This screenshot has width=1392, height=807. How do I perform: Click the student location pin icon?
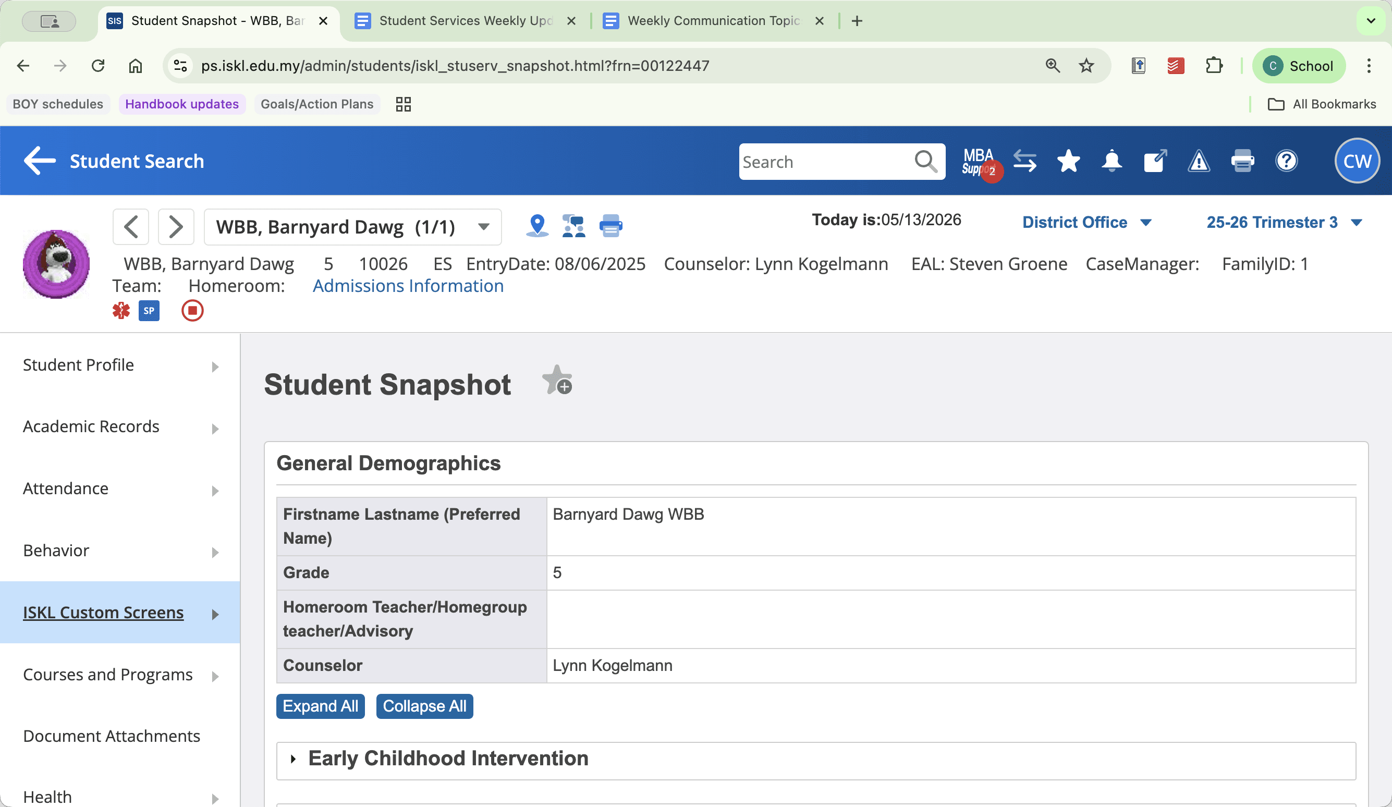pyautogui.click(x=537, y=226)
